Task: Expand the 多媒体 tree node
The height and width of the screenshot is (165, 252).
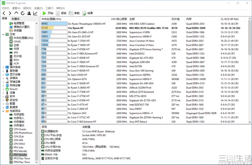Action: 3,78
